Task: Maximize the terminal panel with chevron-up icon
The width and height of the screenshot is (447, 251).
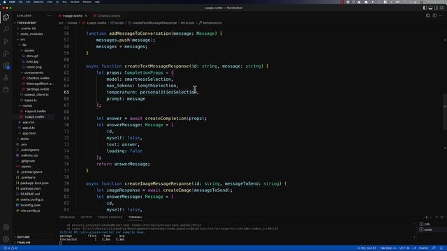Action: [x=436, y=217]
